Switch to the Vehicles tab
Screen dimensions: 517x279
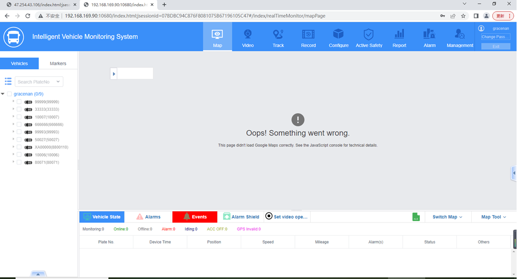[20, 64]
